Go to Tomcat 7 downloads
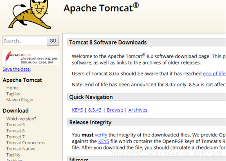 pos(16,137)
